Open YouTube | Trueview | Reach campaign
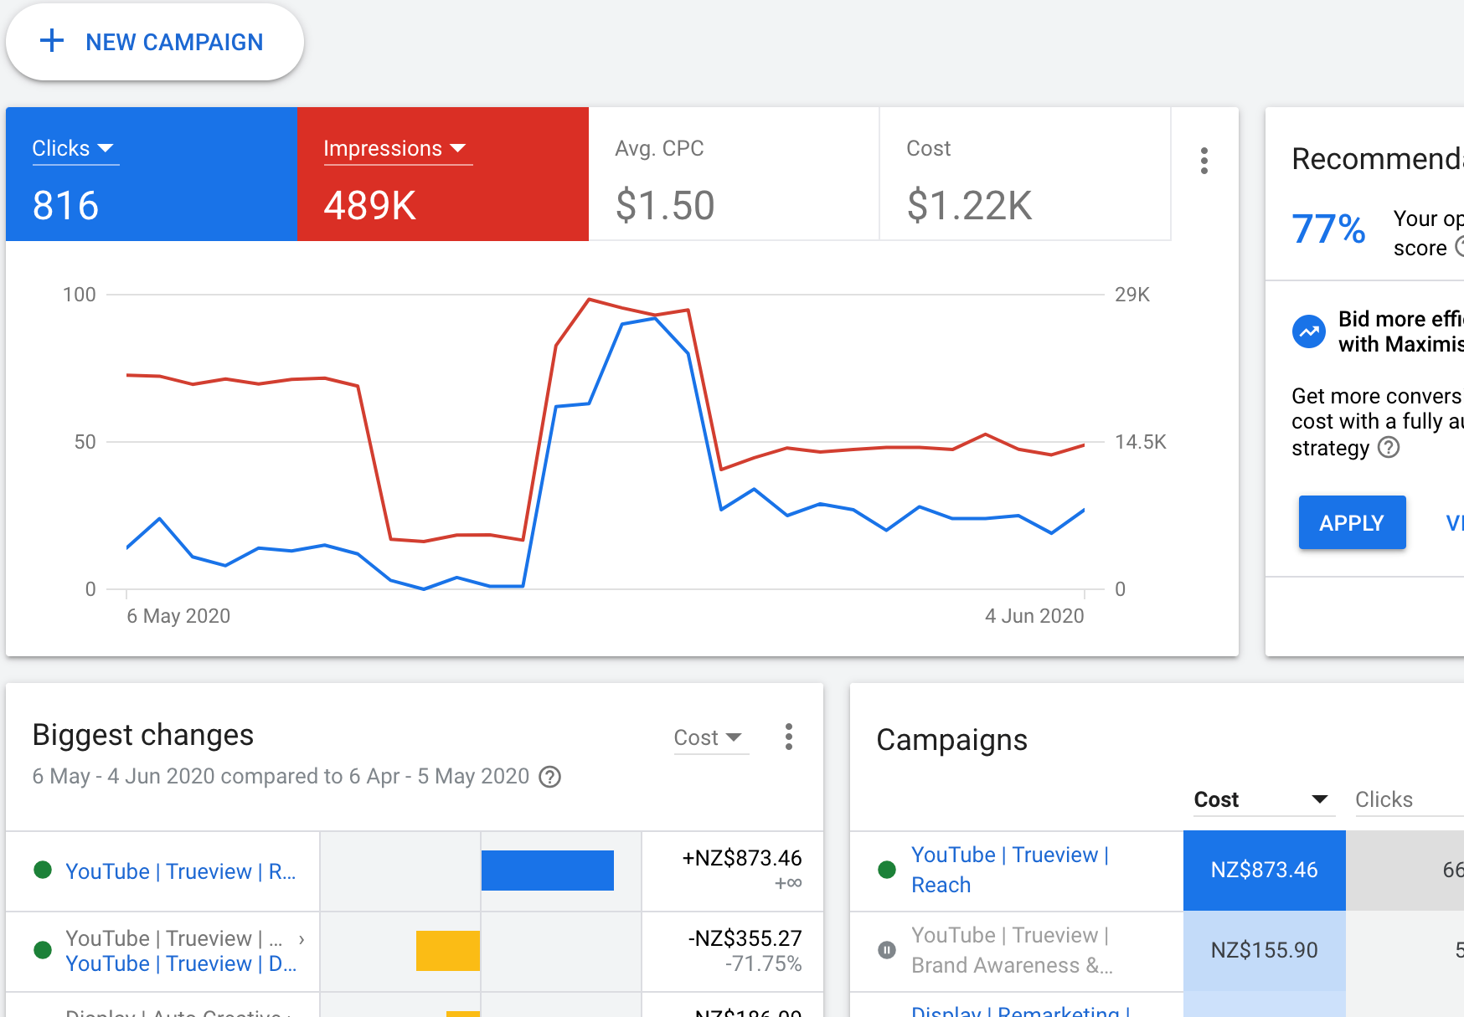Screen dimensions: 1464x1017 point(1009,870)
